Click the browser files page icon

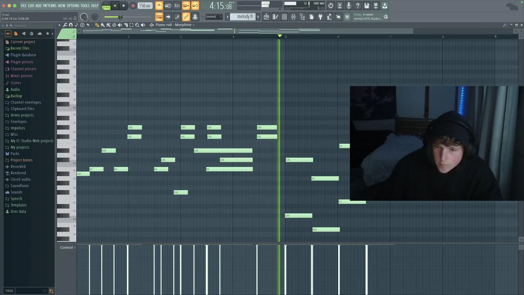pyautogui.click(x=16, y=34)
